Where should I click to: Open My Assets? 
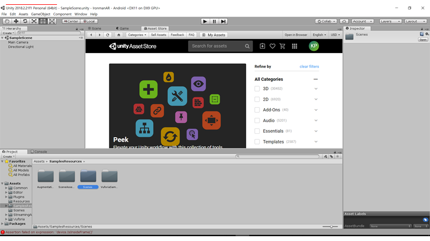point(214,35)
